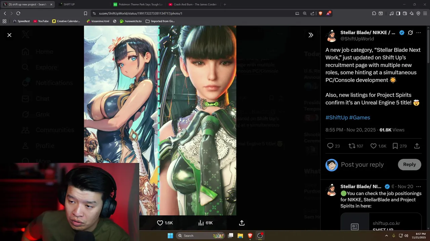Click the Grok circle icon beside account name
This screenshot has height=241, width=430.
coord(410,32)
